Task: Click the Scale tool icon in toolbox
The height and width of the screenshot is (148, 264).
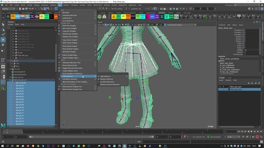Action: coord(2,51)
